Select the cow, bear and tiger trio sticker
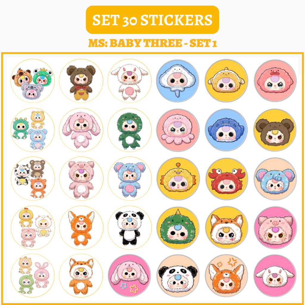The image size is (305, 305). [33, 179]
